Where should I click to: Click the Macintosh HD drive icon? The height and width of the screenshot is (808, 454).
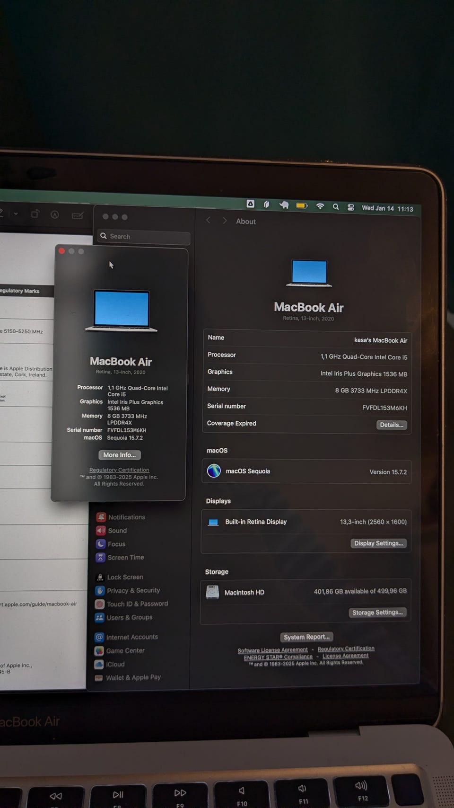212,592
